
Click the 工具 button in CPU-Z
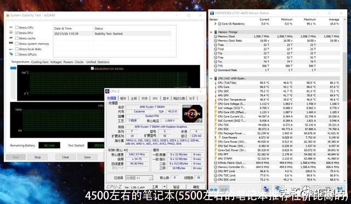click(x=155, y=187)
